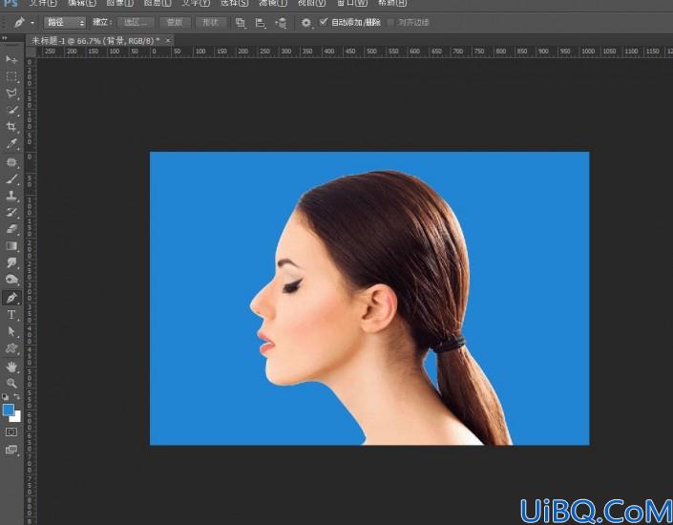Click the 选区... button
Viewport: 673px width, 525px height.
coord(136,22)
